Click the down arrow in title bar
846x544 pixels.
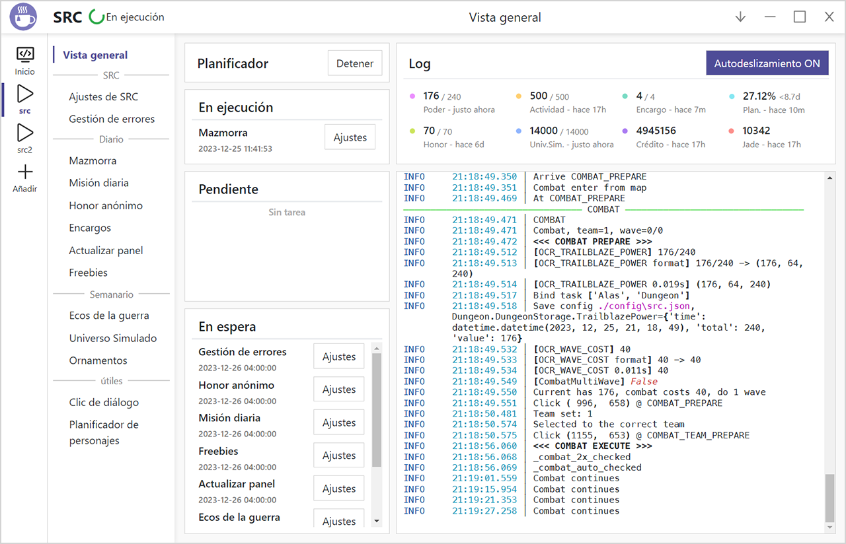(x=740, y=17)
